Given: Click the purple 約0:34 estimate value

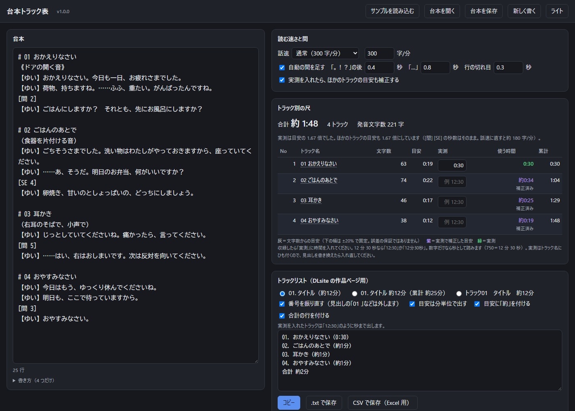Looking at the screenshot, I should tap(526, 180).
